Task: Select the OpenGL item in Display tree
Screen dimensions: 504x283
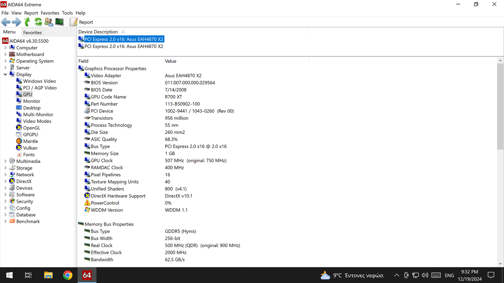Action: pos(31,128)
